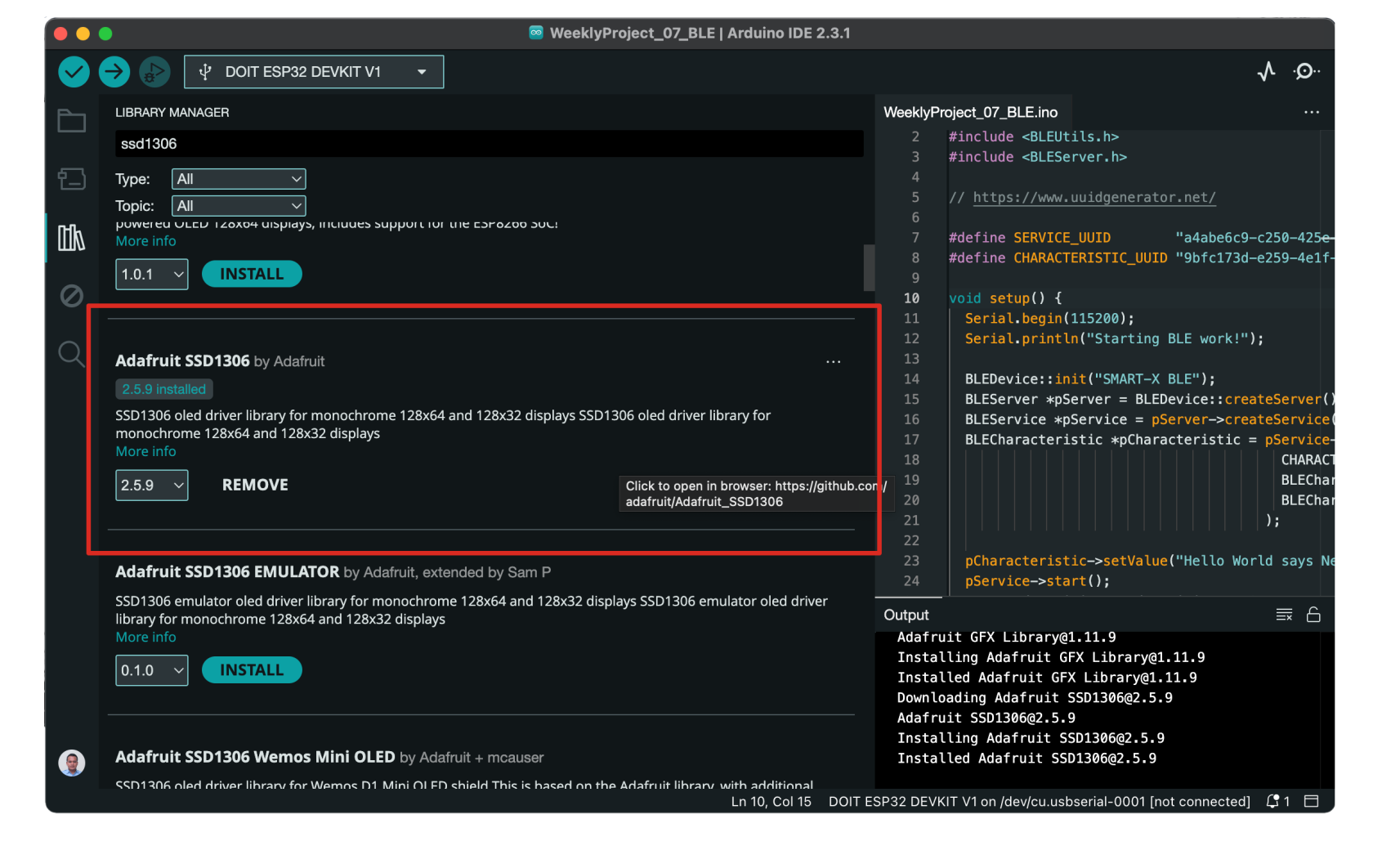Viewport: 1373px width, 846px height.
Task: Click the 2.5.9 installed badge
Action: click(x=164, y=390)
